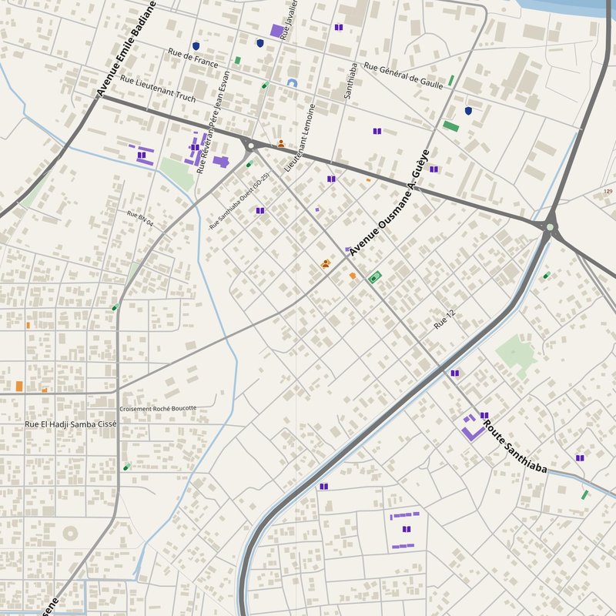The width and height of the screenshot is (616, 616).
Task: Click the school book icon just right of A. Guèye text
Action: click(x=434, y=169)
